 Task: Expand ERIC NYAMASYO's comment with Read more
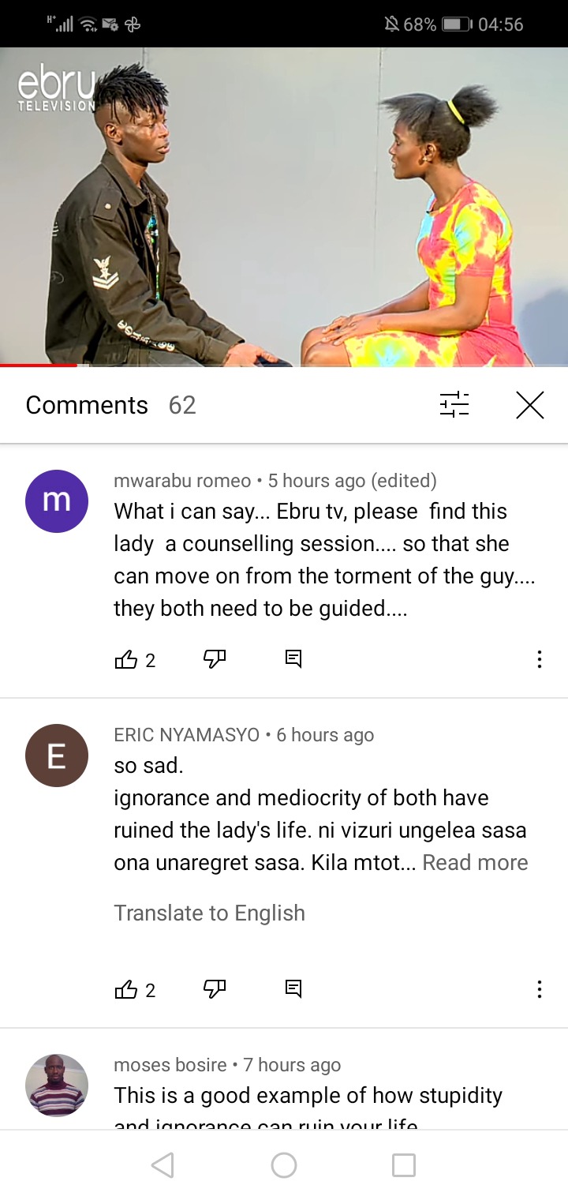[x=475, y=862]
